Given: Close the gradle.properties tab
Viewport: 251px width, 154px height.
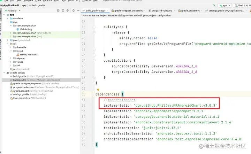Looking at the screenshot, I should pyautogui.click(x=202, y=10).
